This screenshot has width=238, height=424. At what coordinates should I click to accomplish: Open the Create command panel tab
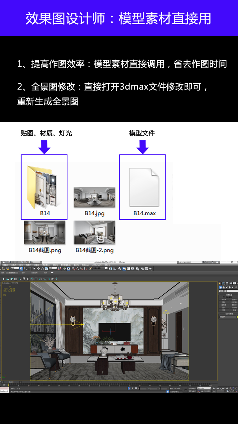[x=220, y=283]
